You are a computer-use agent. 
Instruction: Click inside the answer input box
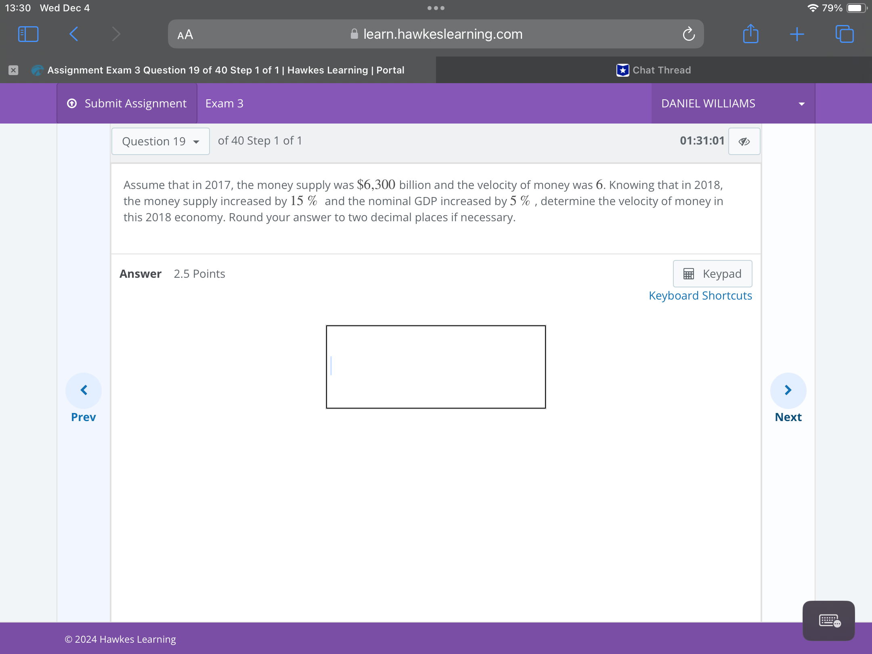(x=436, y=367)
